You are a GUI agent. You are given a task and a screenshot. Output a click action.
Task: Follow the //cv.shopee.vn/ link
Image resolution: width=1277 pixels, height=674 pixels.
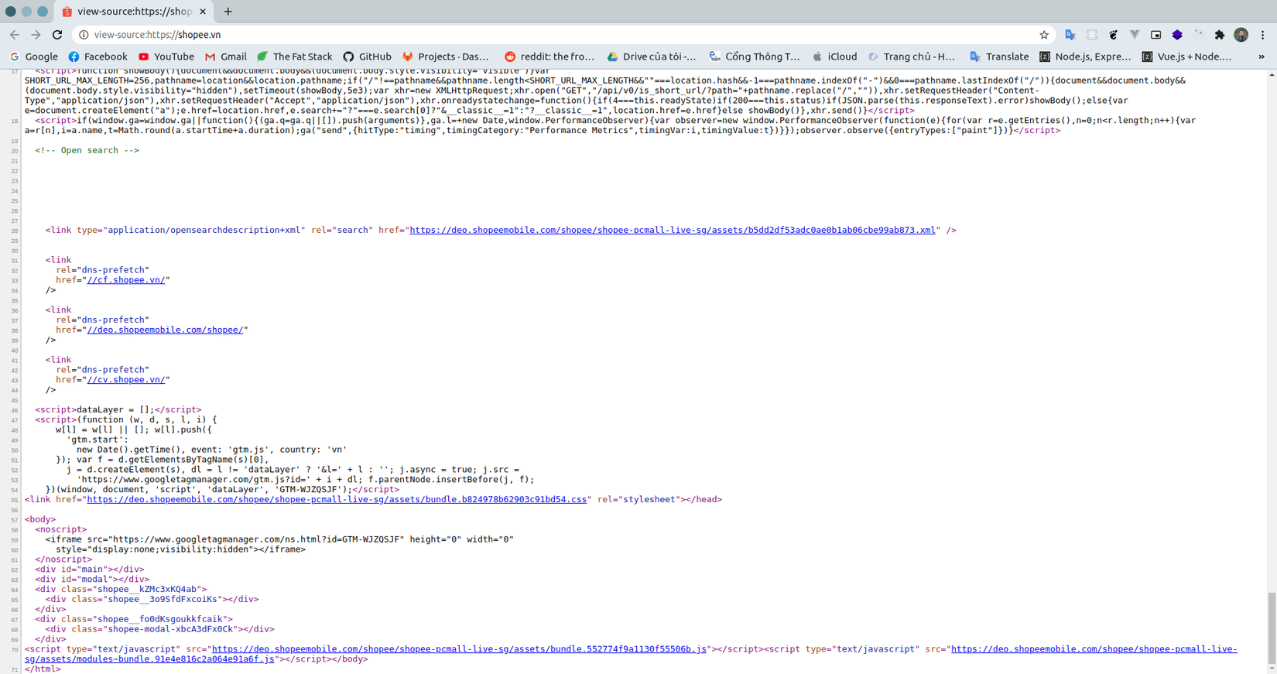(126, 380)
